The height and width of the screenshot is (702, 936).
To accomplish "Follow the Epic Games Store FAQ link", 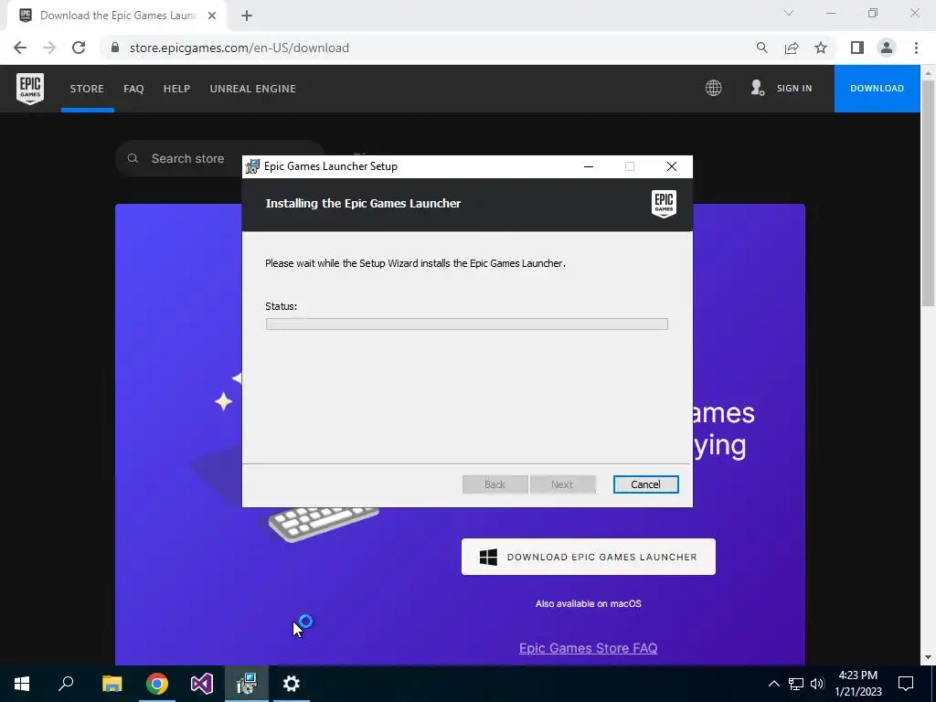I will tap(588, 648).
